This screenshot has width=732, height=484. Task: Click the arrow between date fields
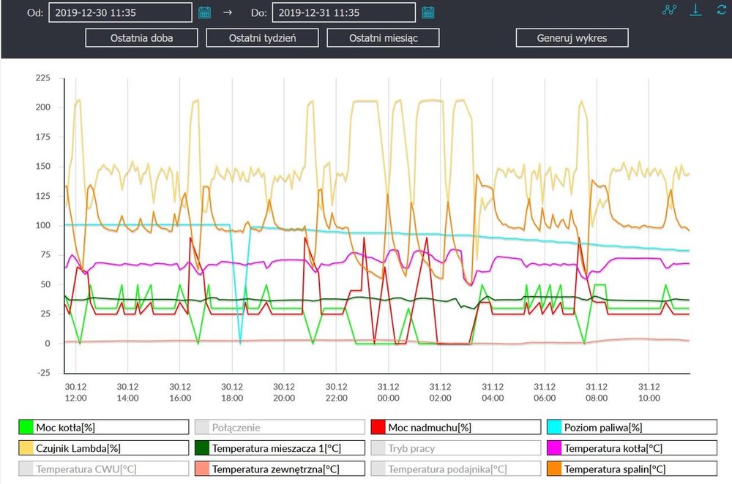(227, 12)
